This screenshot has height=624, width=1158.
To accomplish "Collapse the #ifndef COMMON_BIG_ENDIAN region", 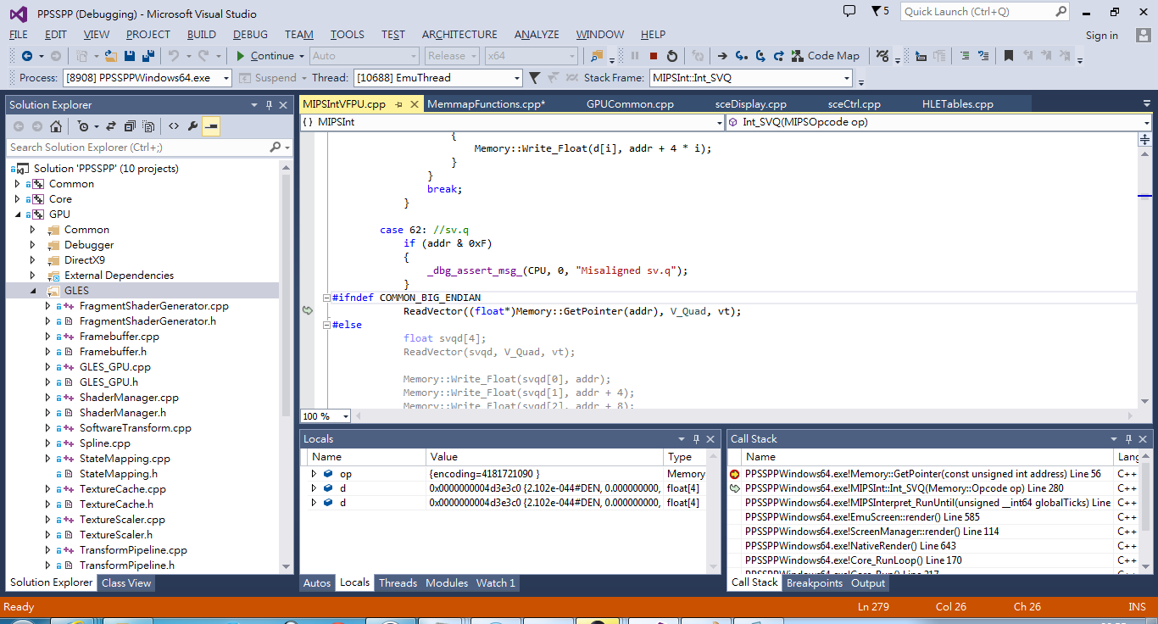I will 326,298.
